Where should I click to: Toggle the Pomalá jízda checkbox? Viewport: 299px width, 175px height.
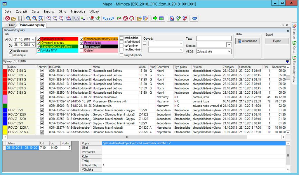(x=82, y=43)
